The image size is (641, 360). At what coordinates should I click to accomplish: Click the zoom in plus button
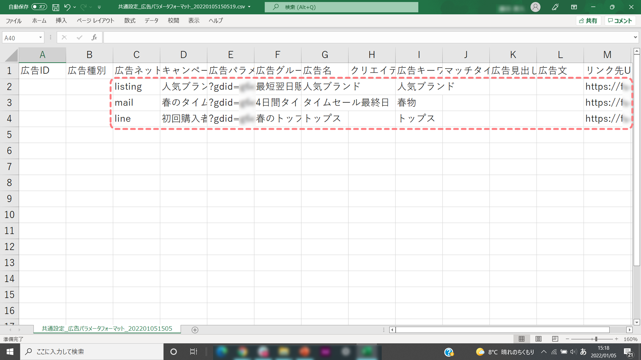[616, 339]
